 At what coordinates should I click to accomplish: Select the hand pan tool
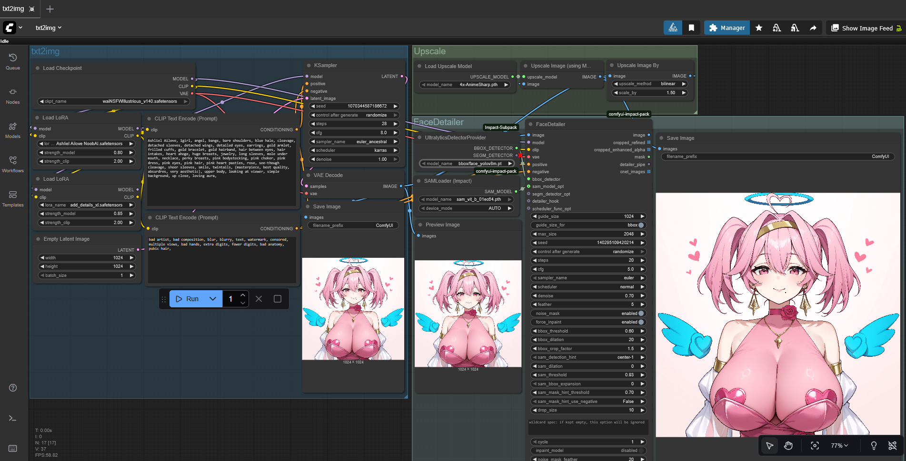(788, 445)
